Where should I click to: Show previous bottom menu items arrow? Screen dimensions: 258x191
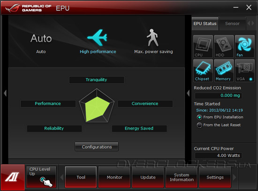[x=62, y=177]
